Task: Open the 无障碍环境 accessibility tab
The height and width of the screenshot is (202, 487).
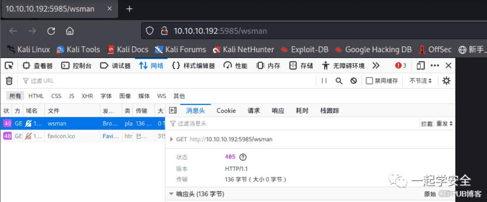Action: click(343, 66)
